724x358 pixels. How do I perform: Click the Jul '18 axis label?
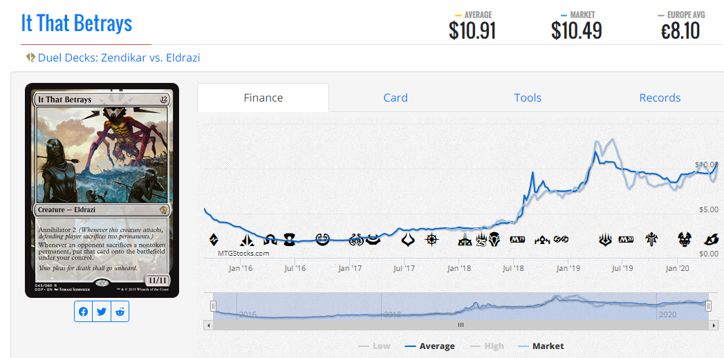tap(514, 268)
